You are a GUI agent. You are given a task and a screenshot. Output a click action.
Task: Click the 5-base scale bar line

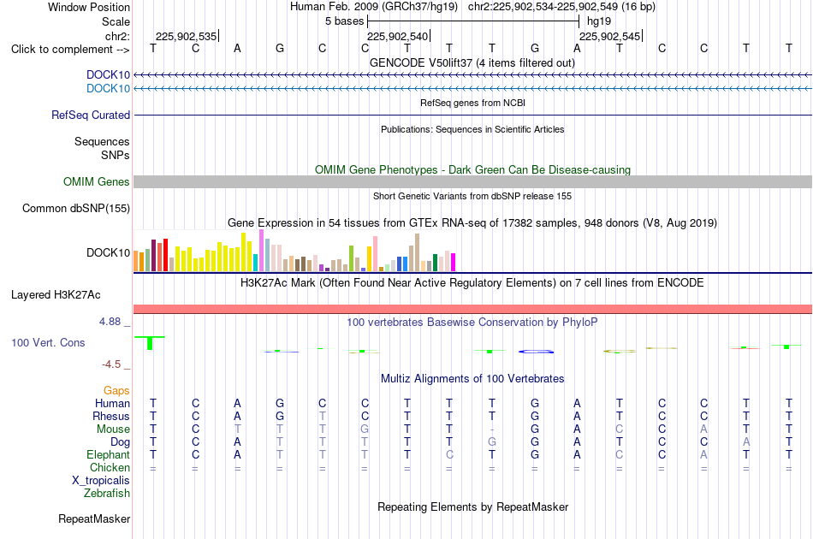[x=473, y=21]
